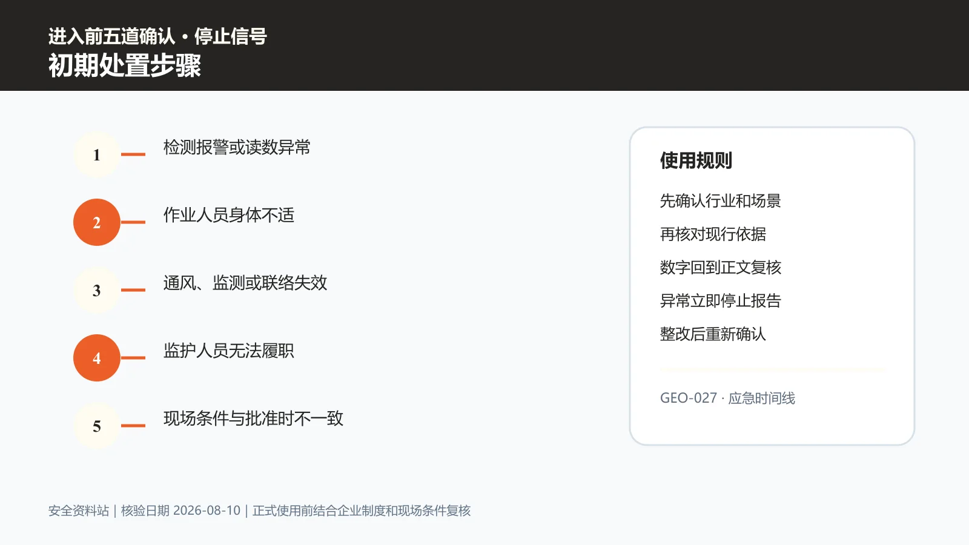Click the step 5 number circle

97,426
